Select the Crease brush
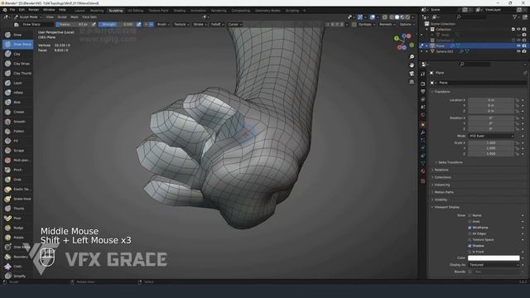Screen dimensions: 530x298 click(x=17, y=112)
